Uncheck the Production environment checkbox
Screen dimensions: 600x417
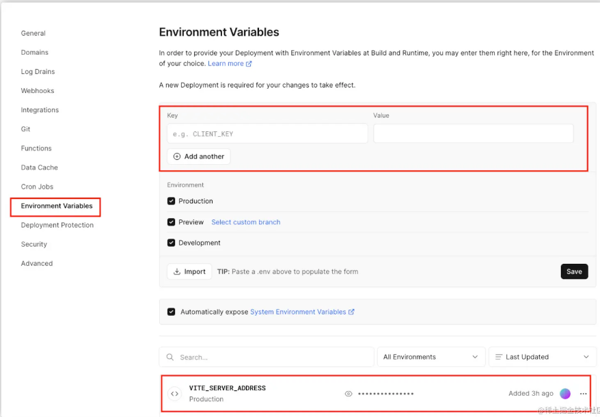click(171, 201)
